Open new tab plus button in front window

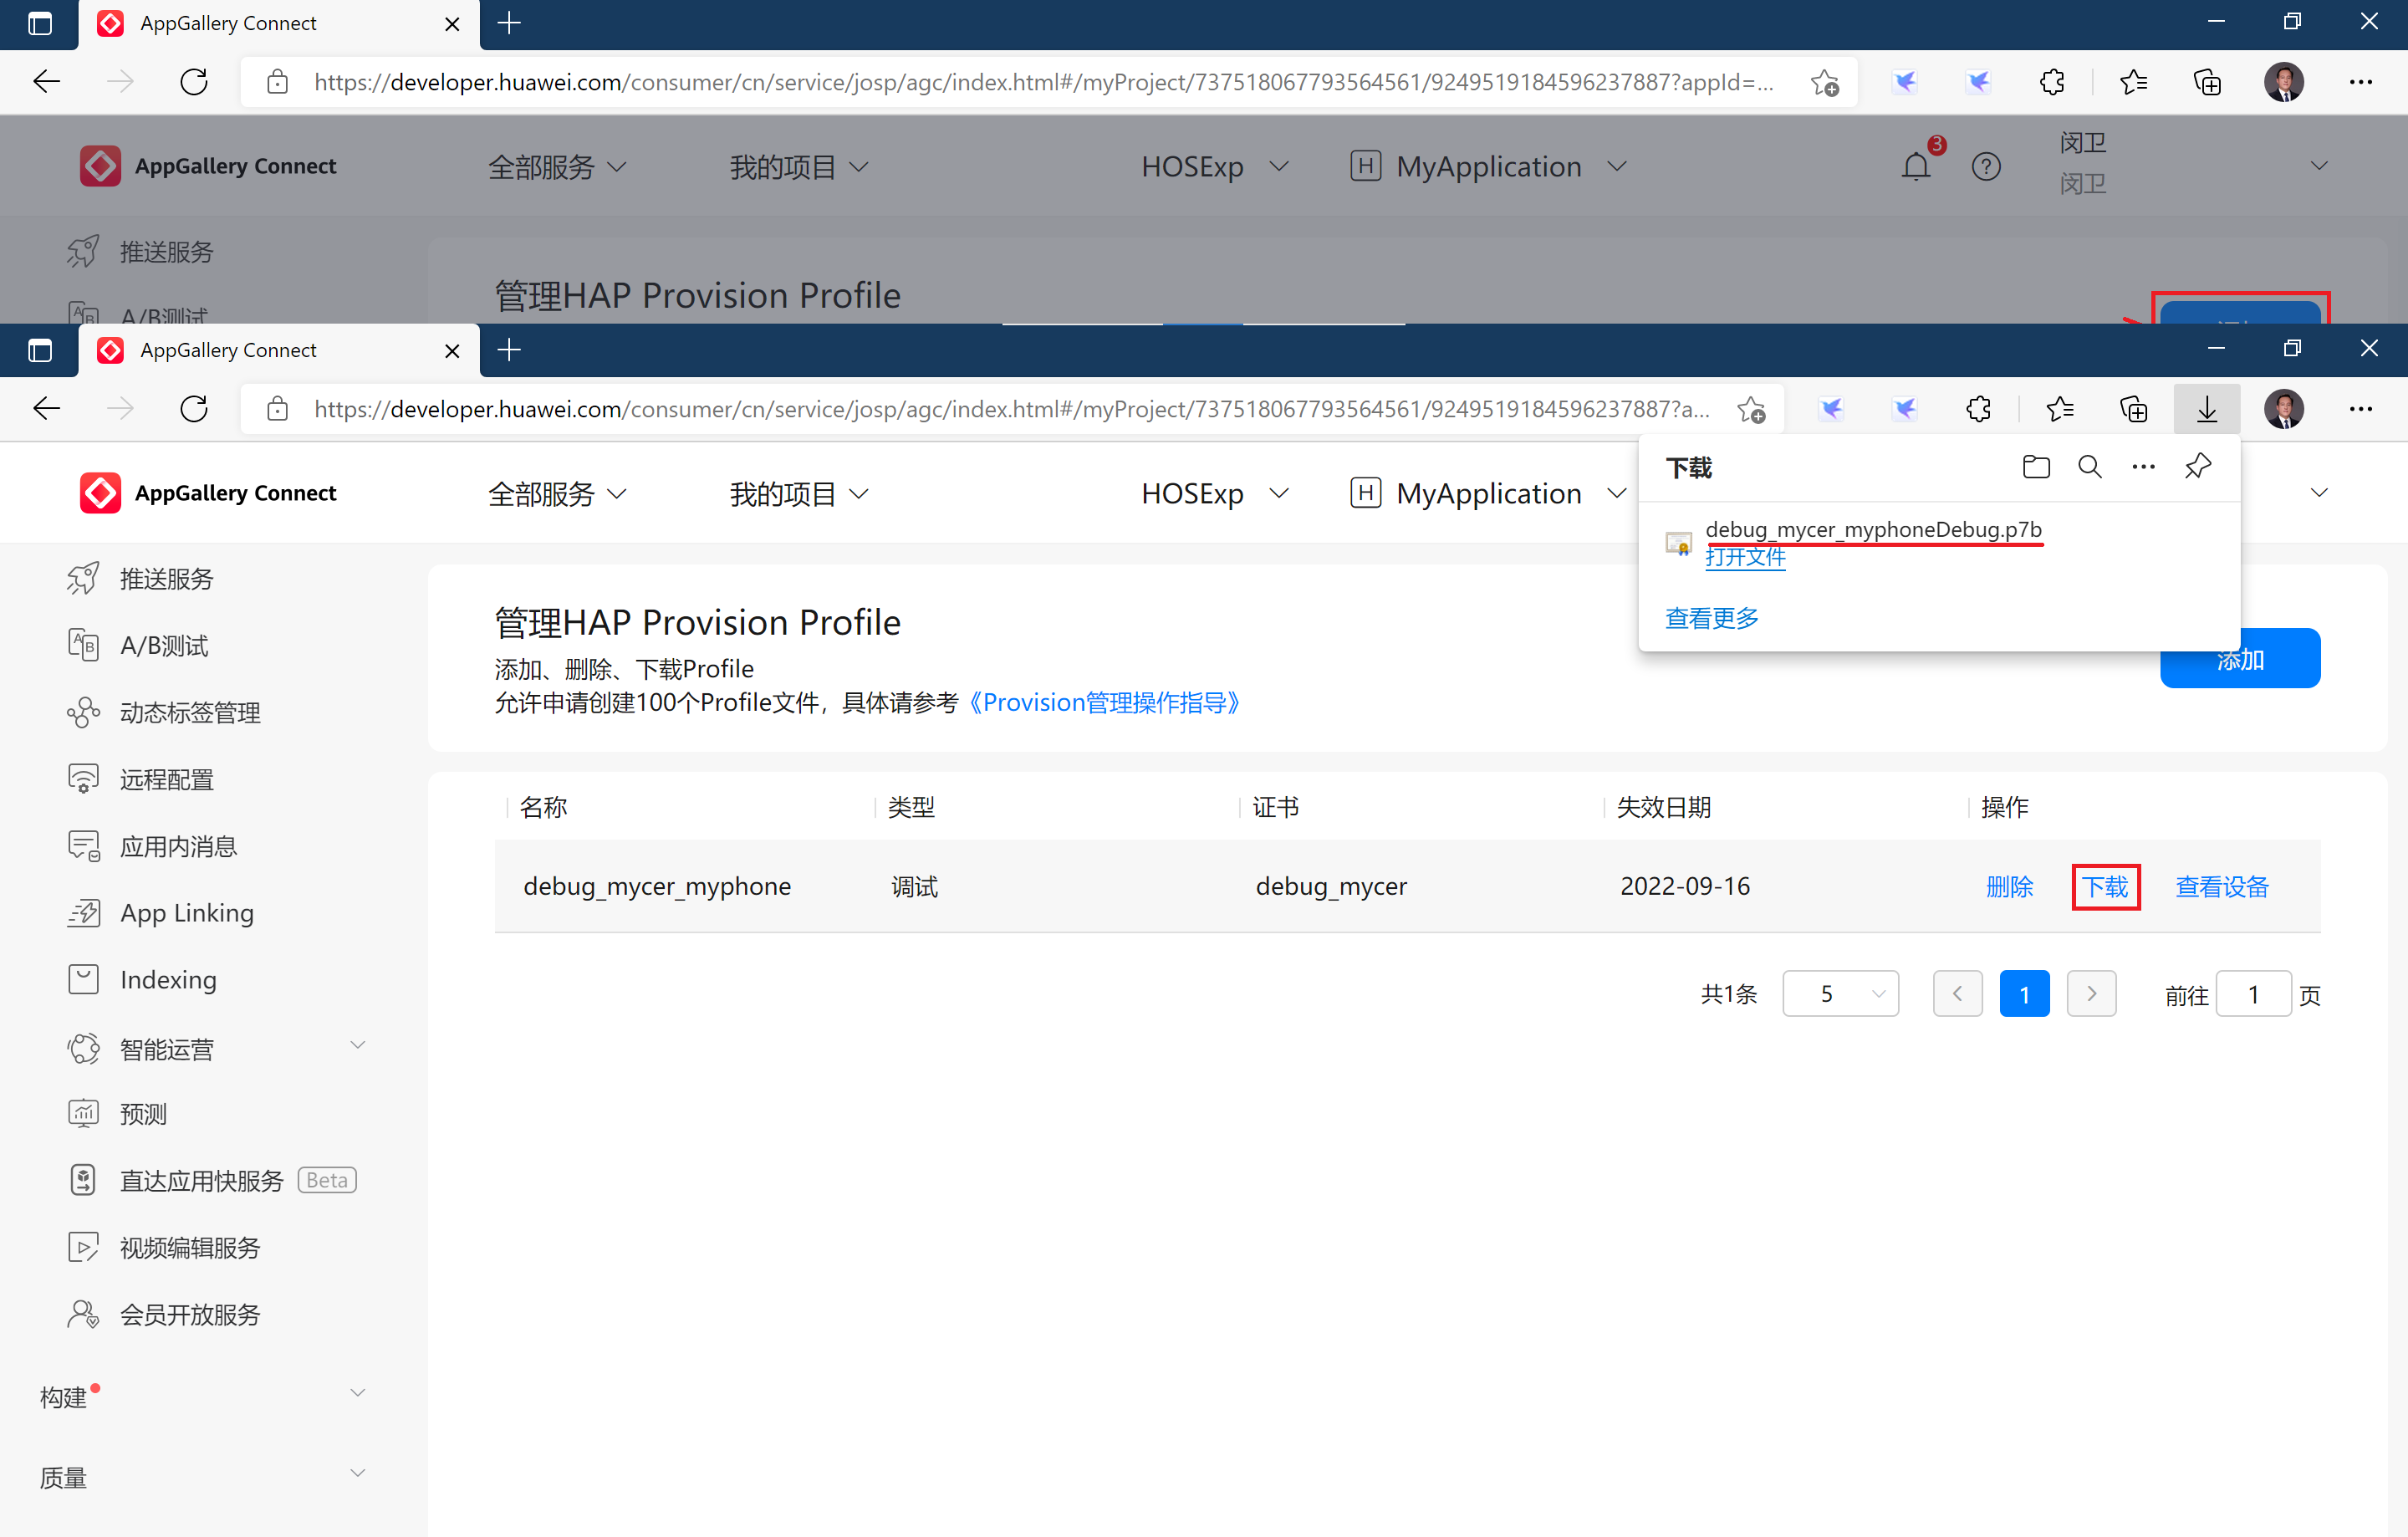pos(509,350)
